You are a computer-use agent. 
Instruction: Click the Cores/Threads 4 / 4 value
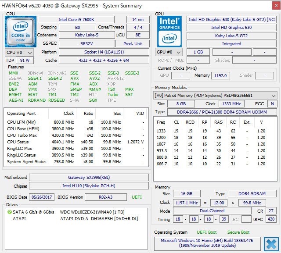(138, 27)
